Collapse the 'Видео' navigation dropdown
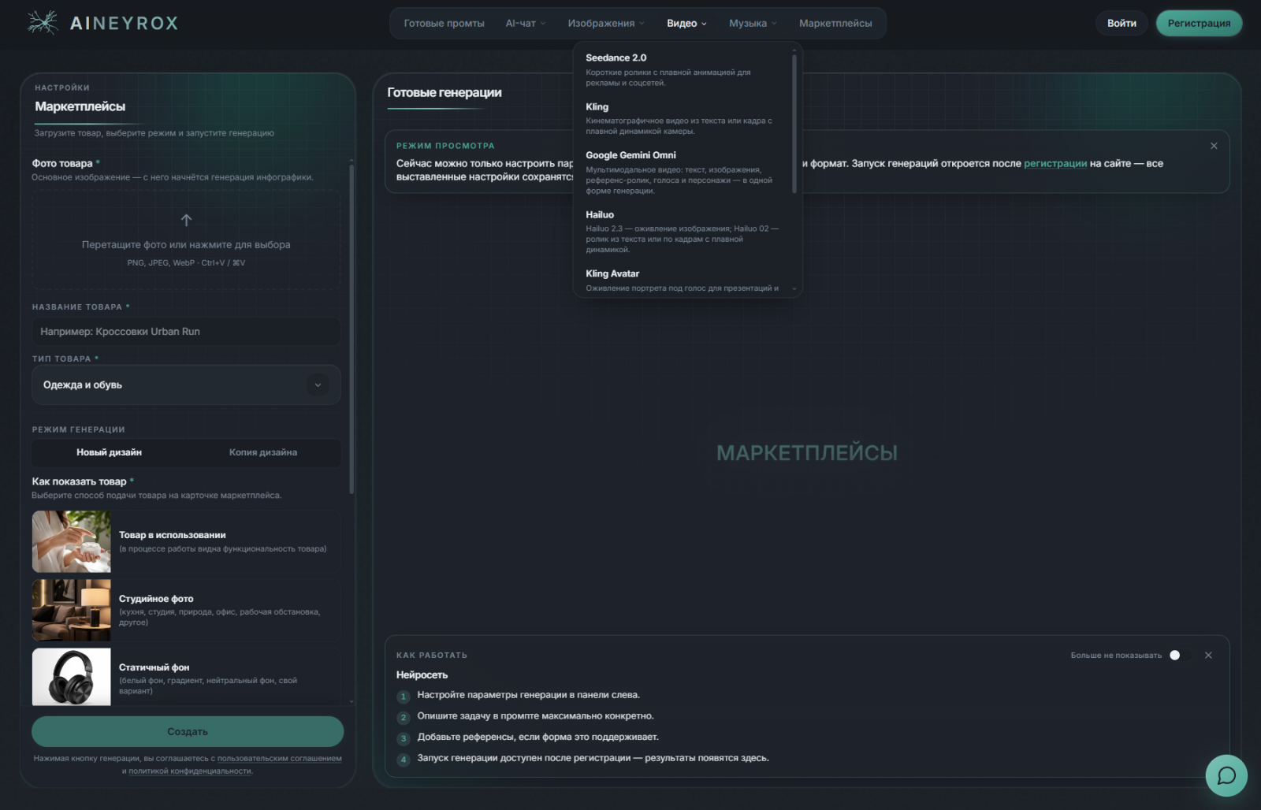Screen dimensions: 1261x810 click(x=686, y=23)
